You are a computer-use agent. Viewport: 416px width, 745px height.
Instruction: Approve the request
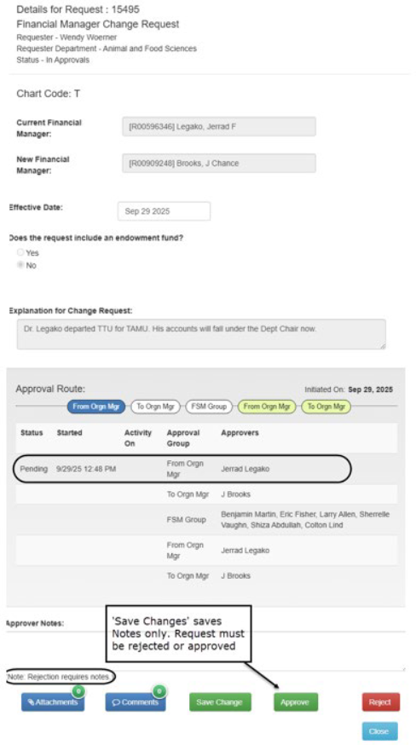(296, 702)
